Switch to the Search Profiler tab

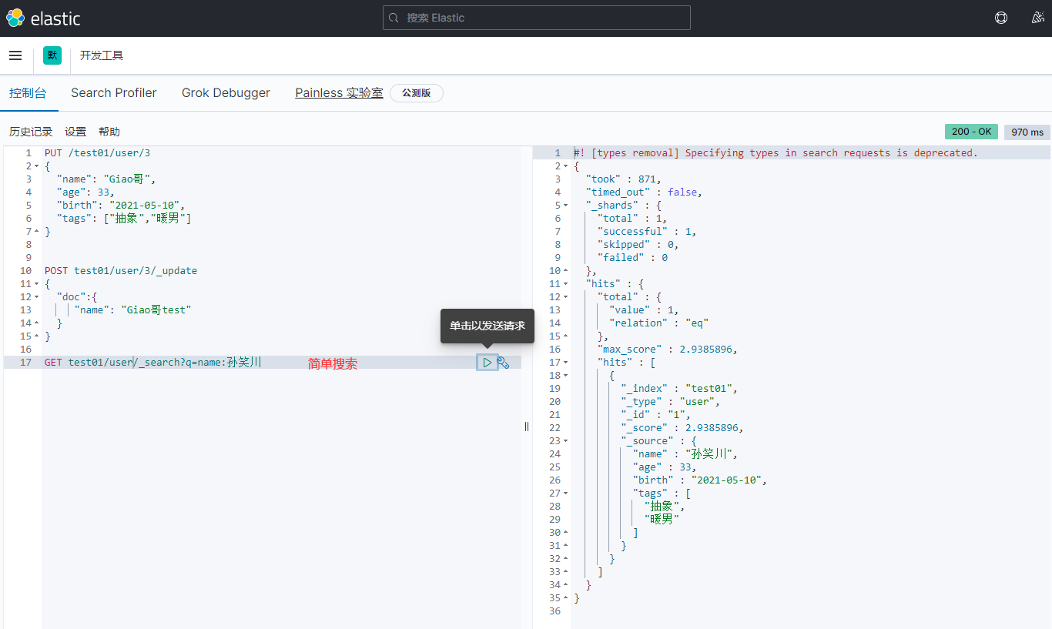114,93
